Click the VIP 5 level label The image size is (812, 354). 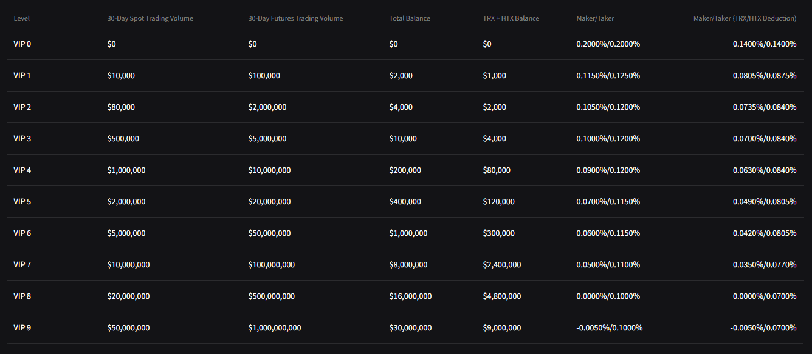click(x=22, y=201)
